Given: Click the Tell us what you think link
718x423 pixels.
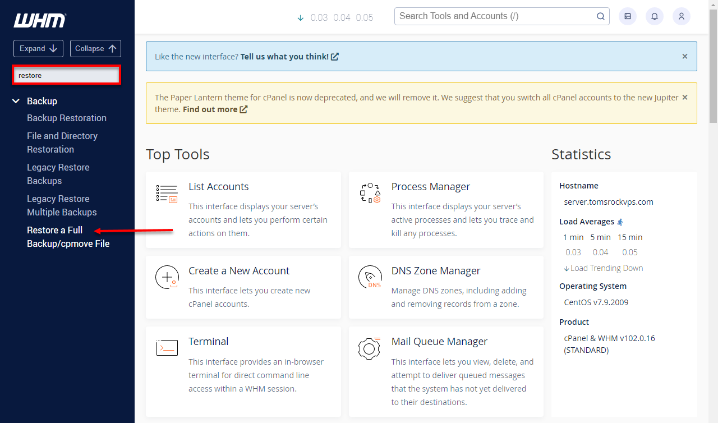Looking at the screenshot, I should (x=289, y=57).
